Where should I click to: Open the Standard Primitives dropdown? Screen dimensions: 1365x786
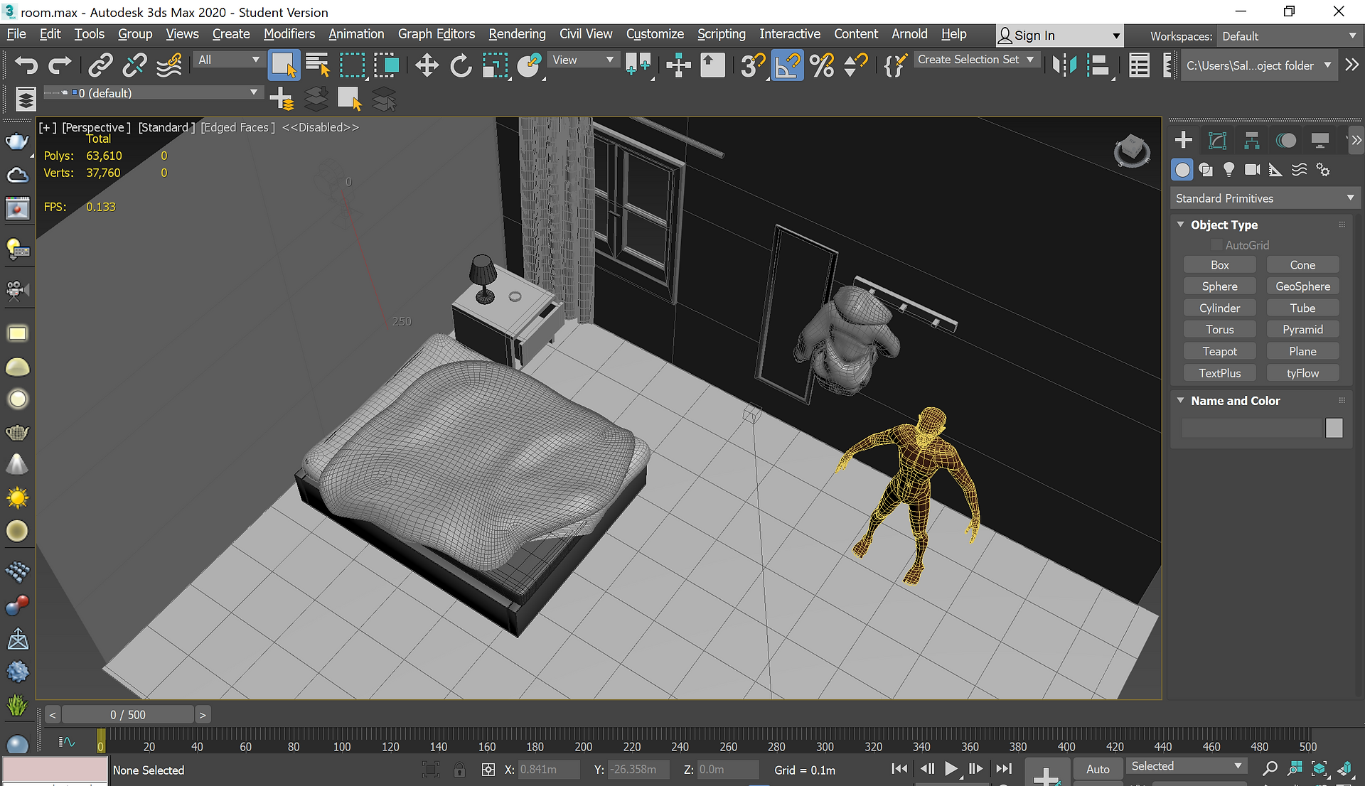(1264, 198)
